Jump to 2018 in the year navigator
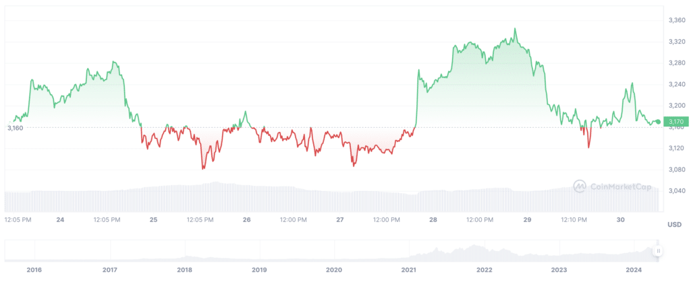The width and height of the screenshot is (691, 286). [185, 270]
